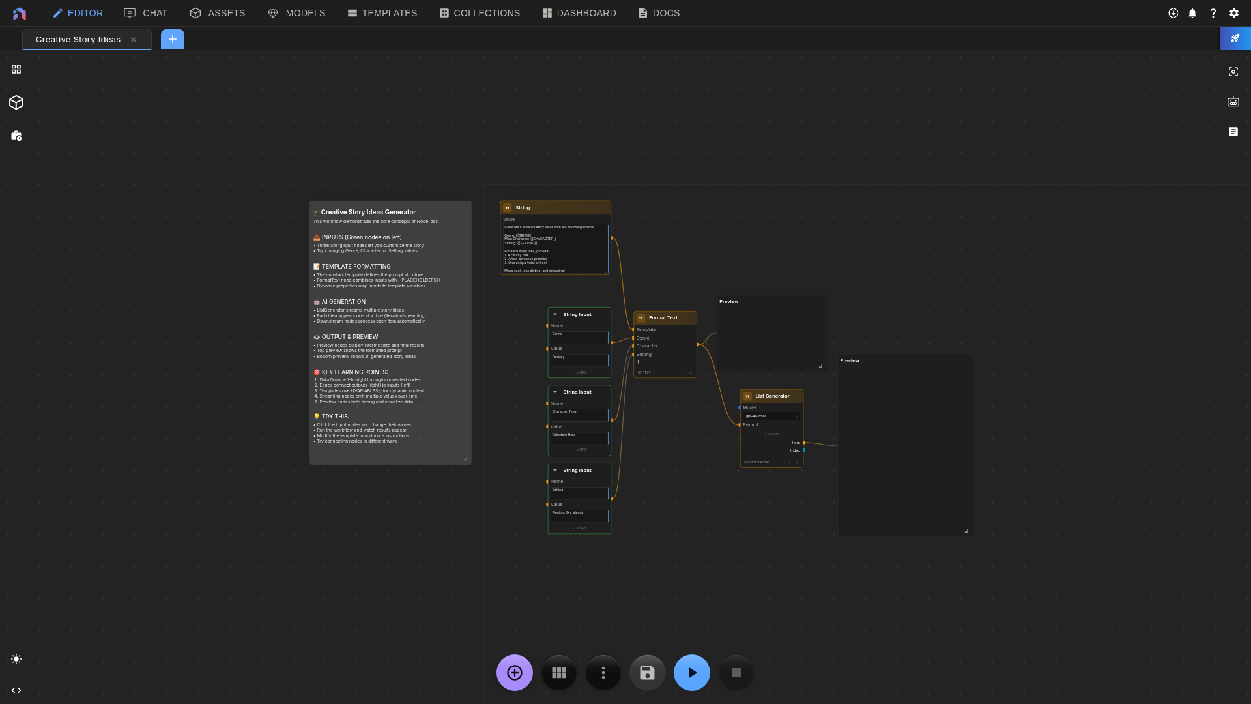Toggle the rocket panel pin at top right
Screen dimensions: 1251x704
1235,38
